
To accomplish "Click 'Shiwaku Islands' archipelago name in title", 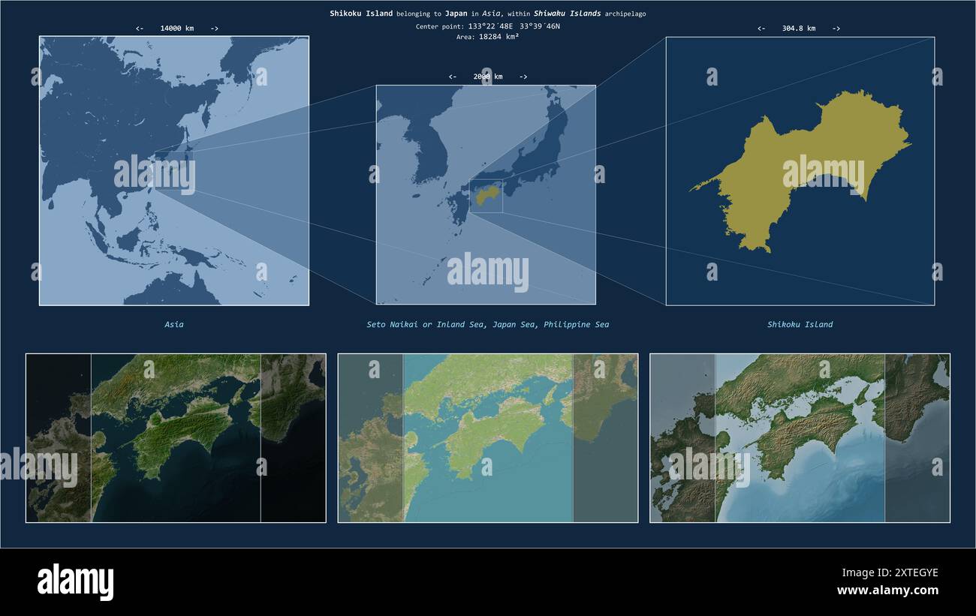I will coord(567,14).
